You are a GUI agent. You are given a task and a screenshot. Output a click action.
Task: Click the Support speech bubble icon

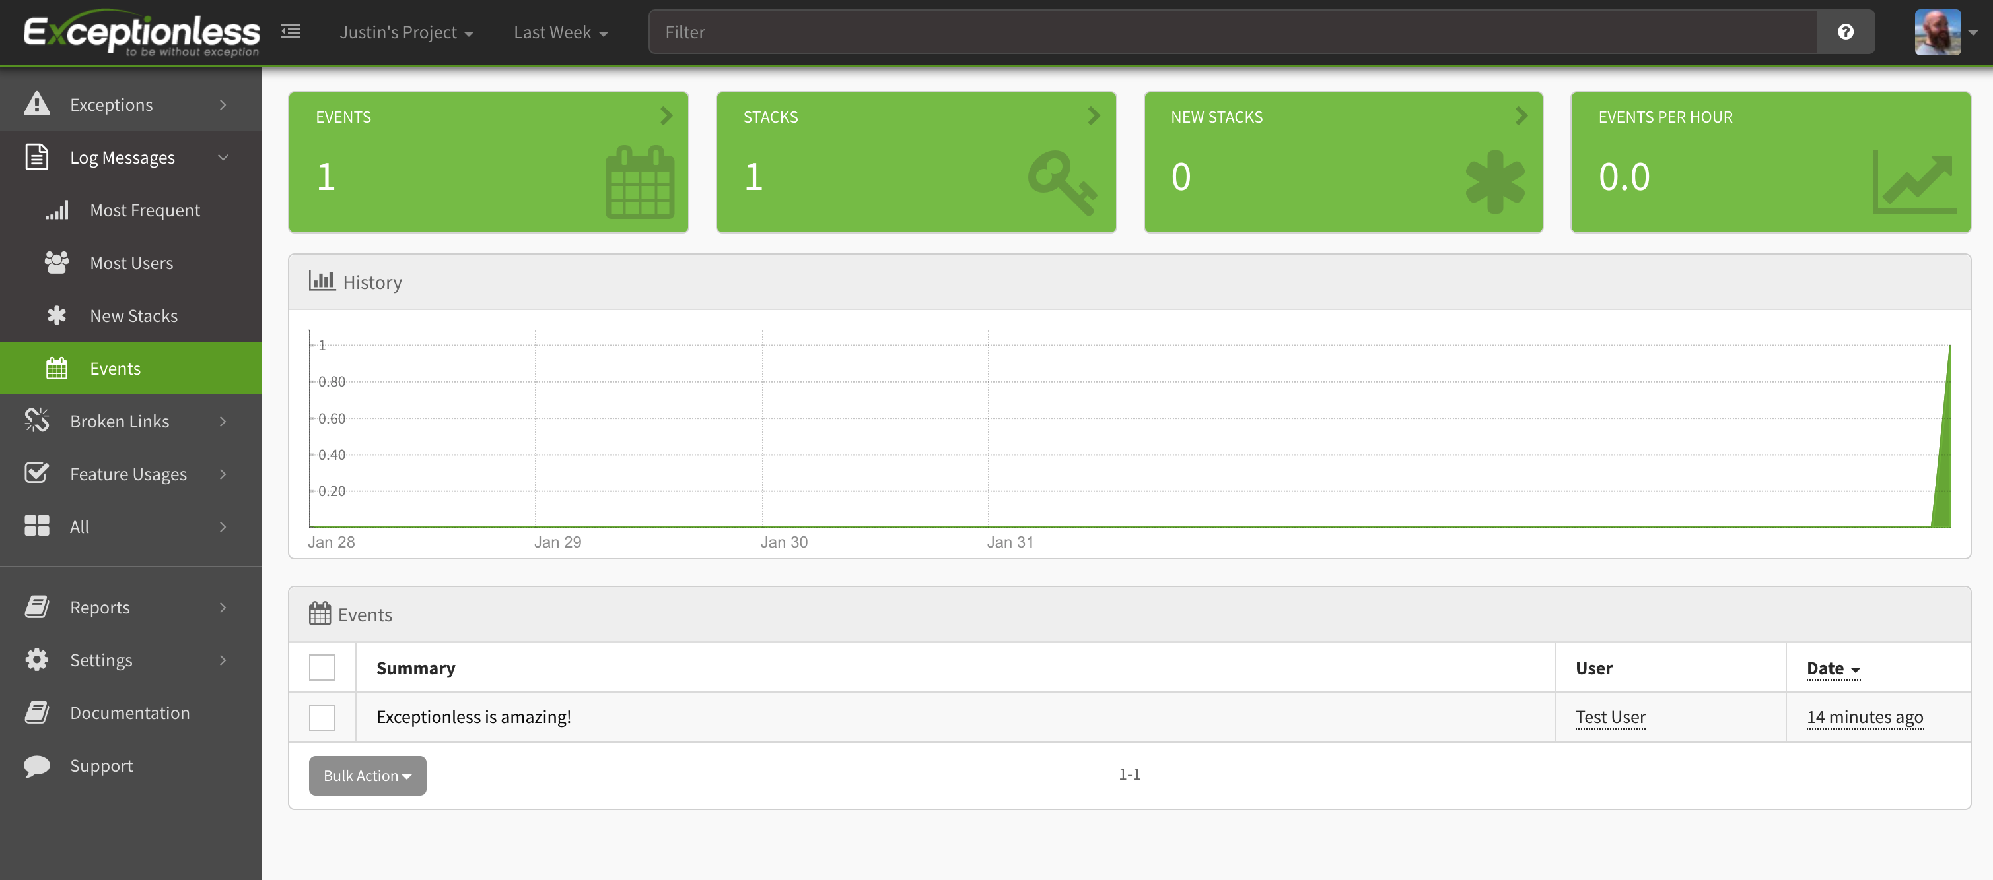[36, 765]
